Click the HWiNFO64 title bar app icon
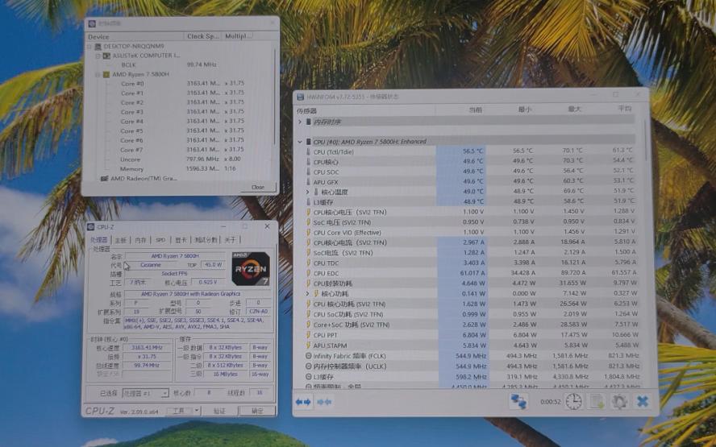716x447 pixels. tap(301, 97)
